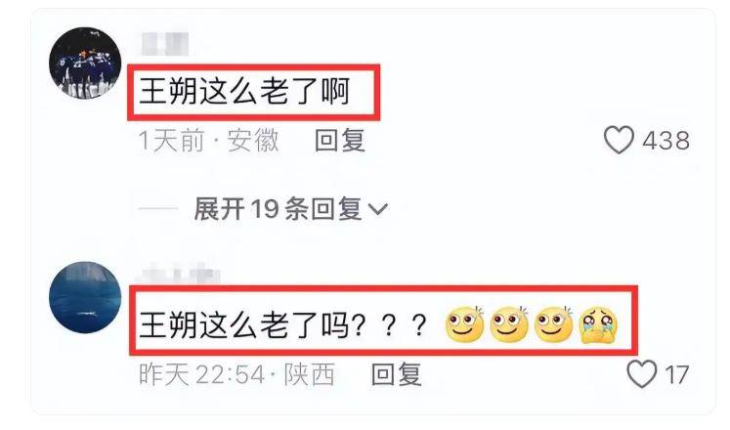Image resolution: width=730 pixels, height=430 pixels.
Task: Select the comment text 王朔这么老了吗？？？
Action: click(282, 324)
